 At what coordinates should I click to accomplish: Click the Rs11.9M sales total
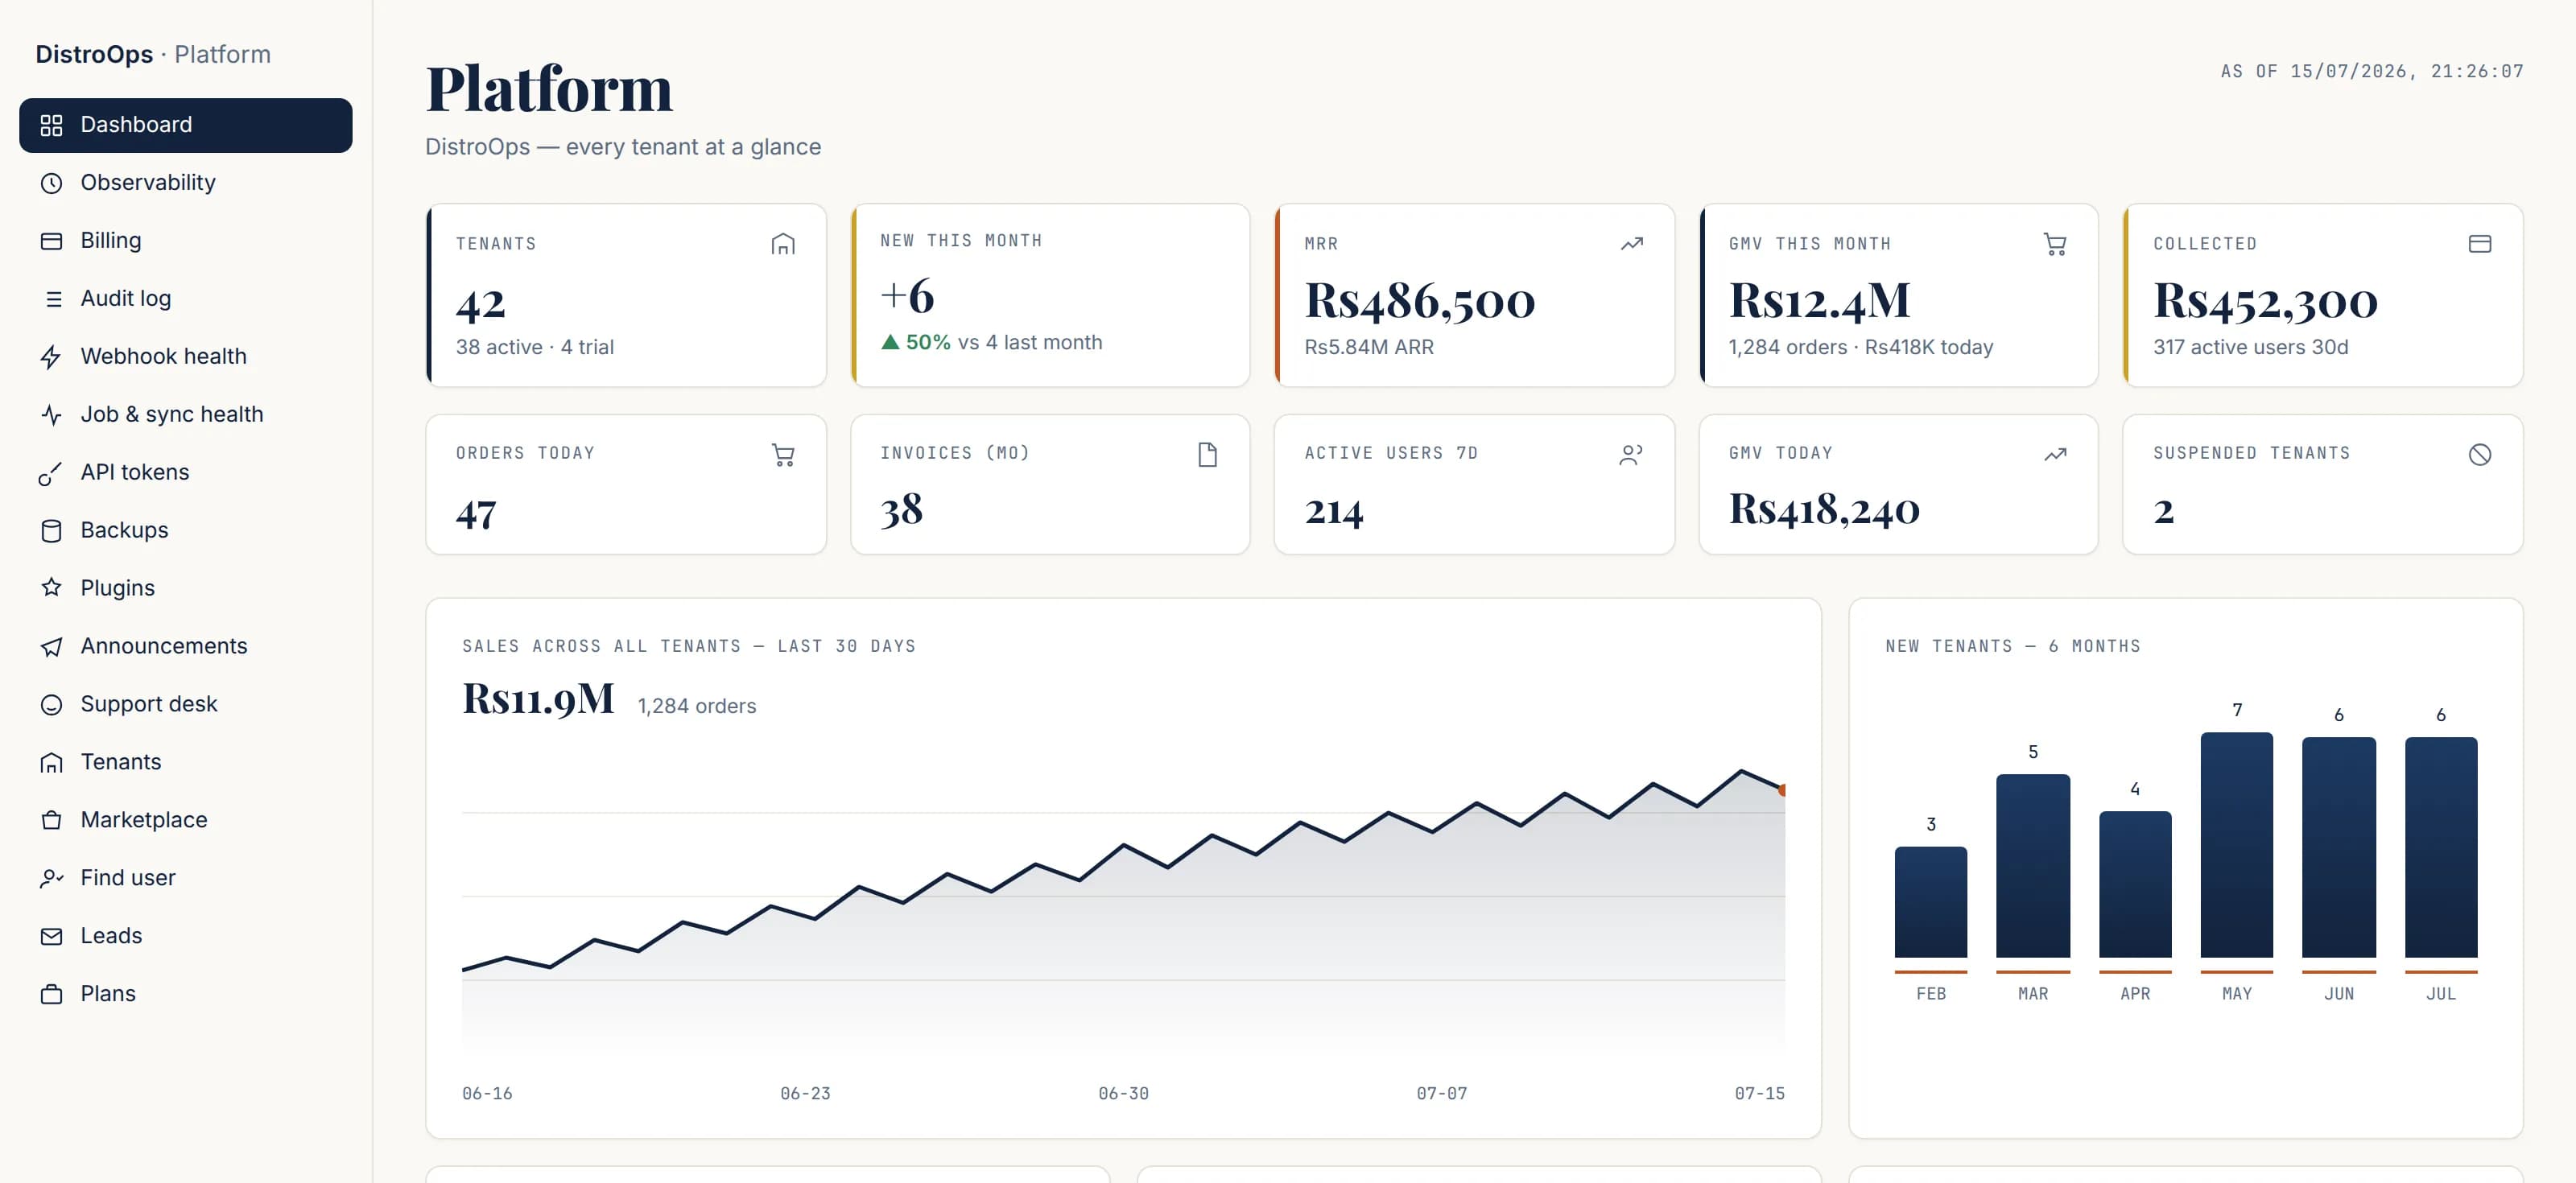pyautogui.click(x=538, y=698)
